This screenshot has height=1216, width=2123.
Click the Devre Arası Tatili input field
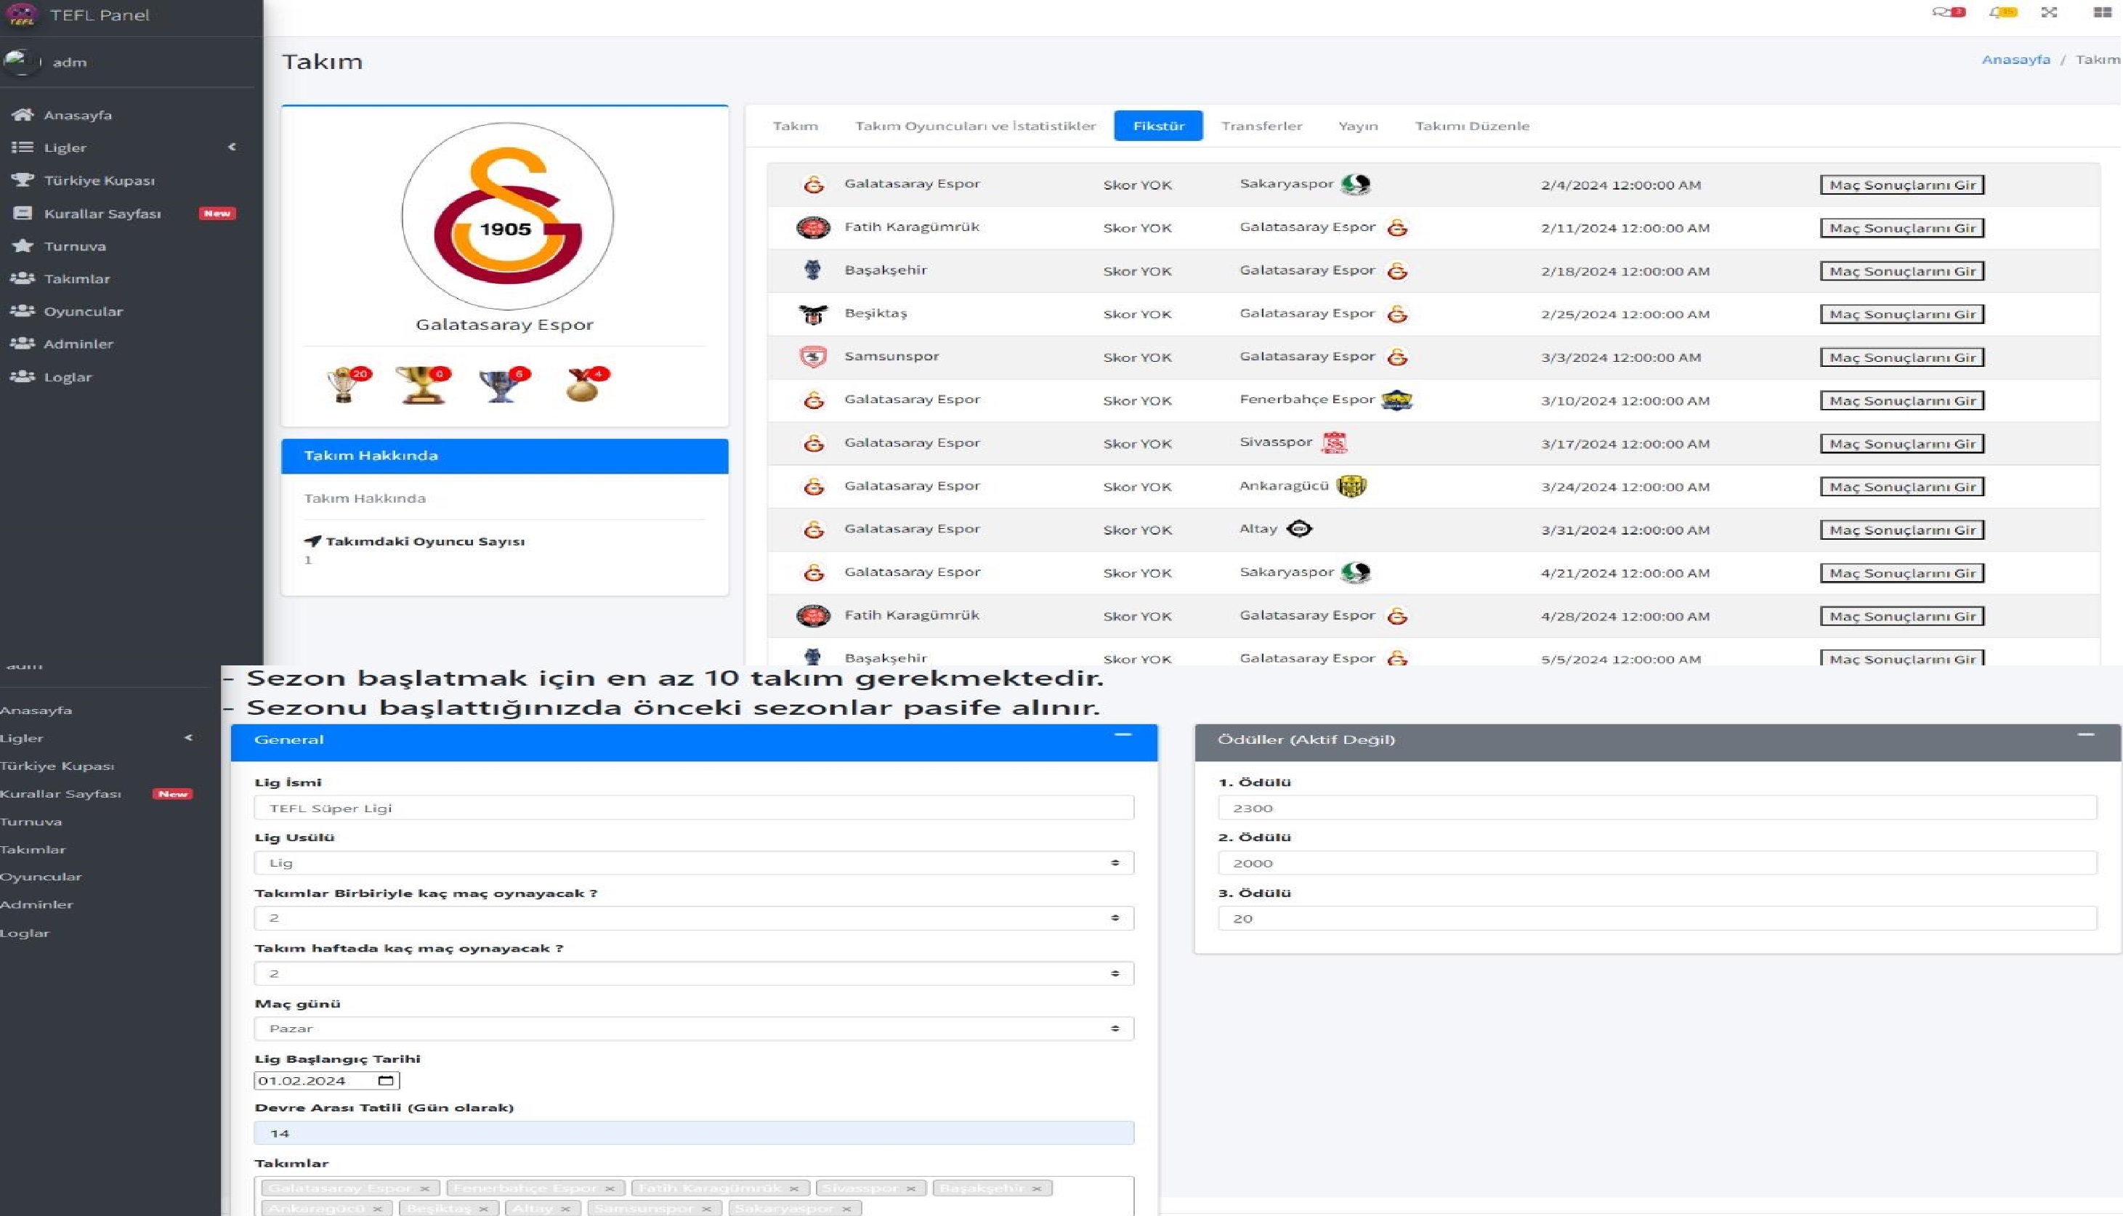(694, 1132)
